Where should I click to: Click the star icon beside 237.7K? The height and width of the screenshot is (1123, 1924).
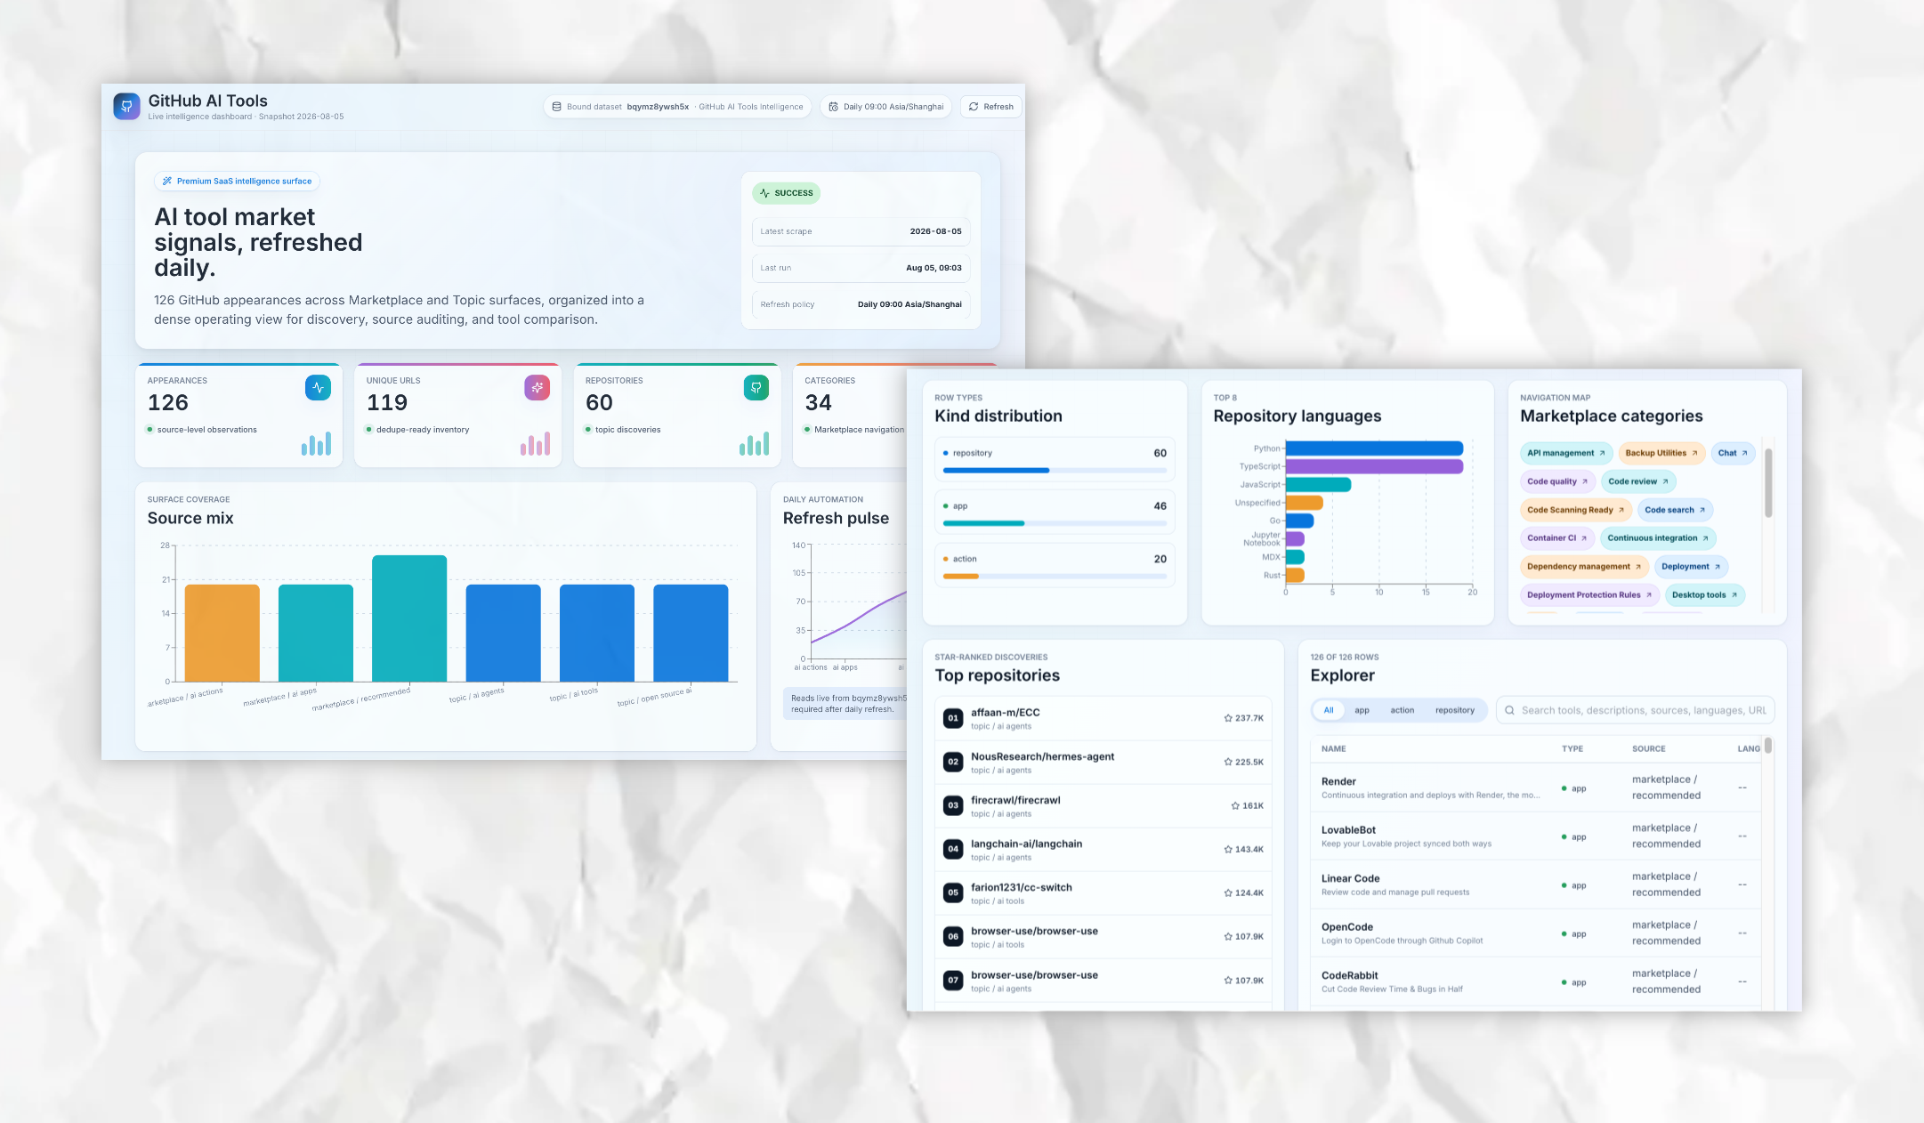[x=1228, y=718]
